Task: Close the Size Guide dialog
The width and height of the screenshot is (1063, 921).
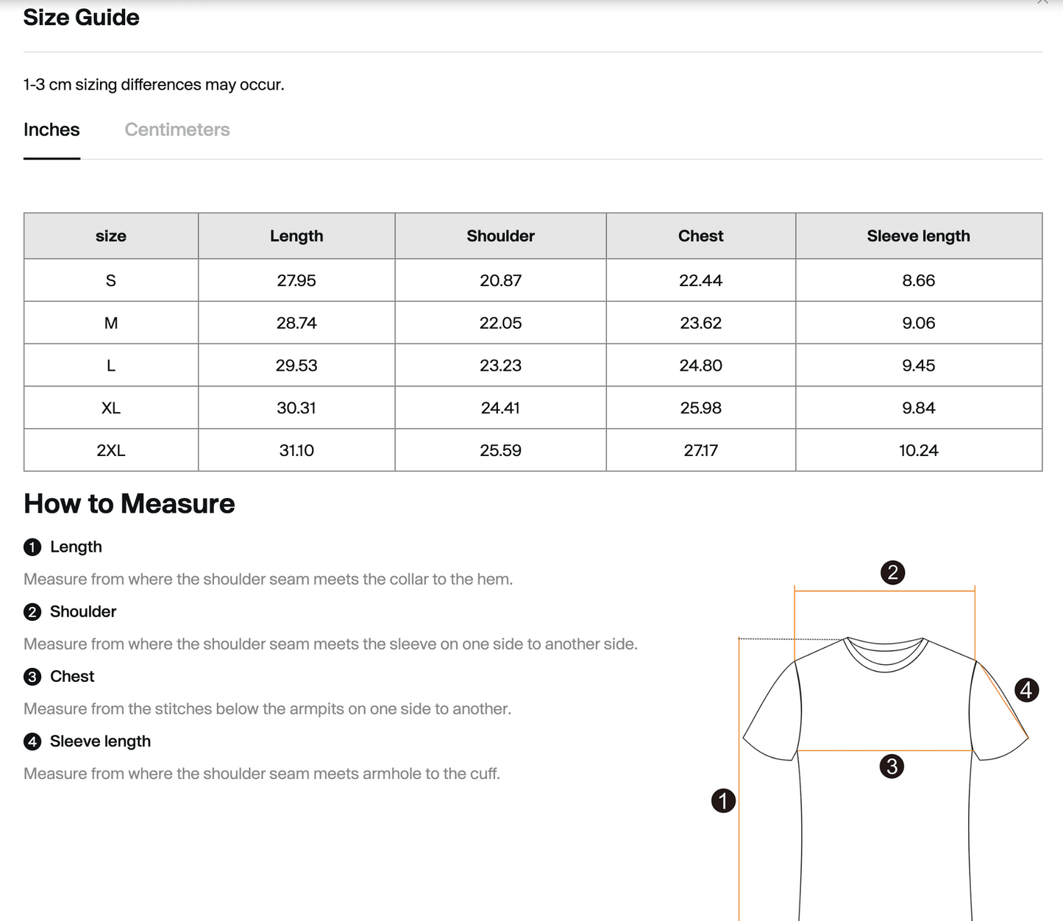Action: 1042,2
